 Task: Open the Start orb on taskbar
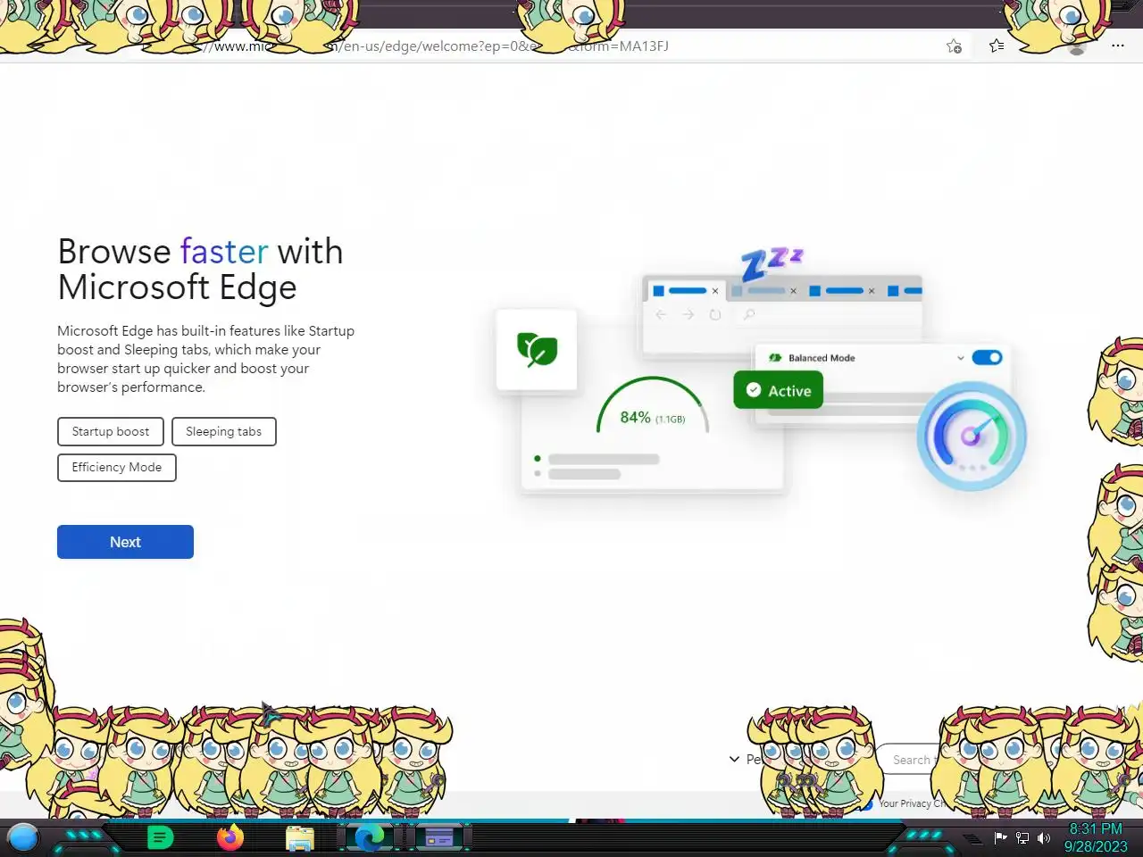coord(23,837)
